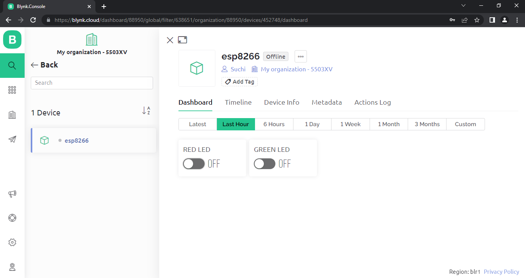
Task: Switch to the Timeline tab
Action: tap(238, 102)
